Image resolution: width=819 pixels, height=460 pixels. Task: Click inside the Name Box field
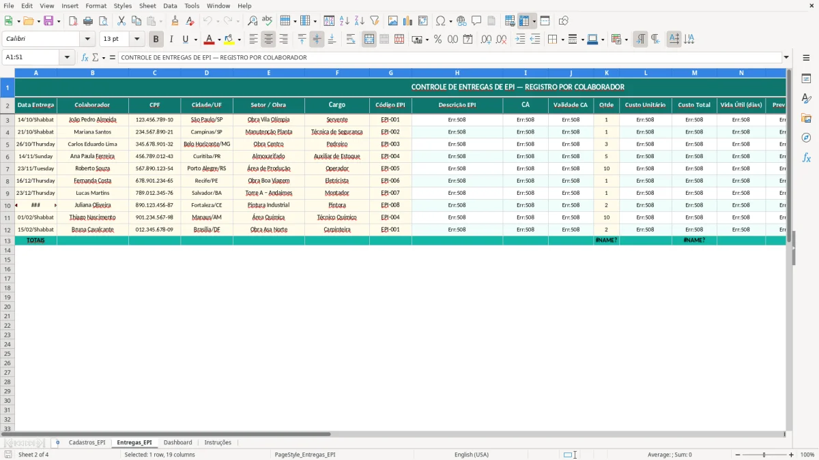pos(31,57)
